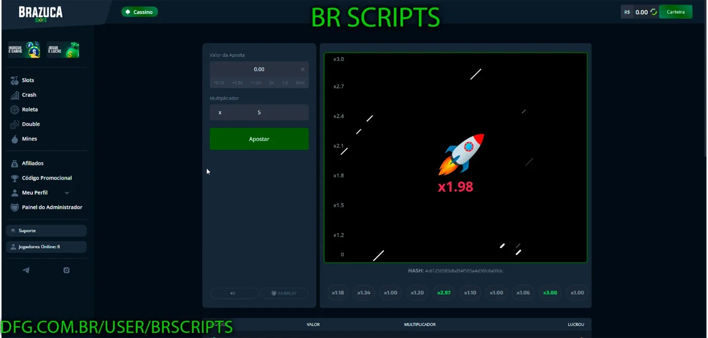
Task: Click the rocket in the crash game
Action: pyautogui.click(x=461, y=154)
